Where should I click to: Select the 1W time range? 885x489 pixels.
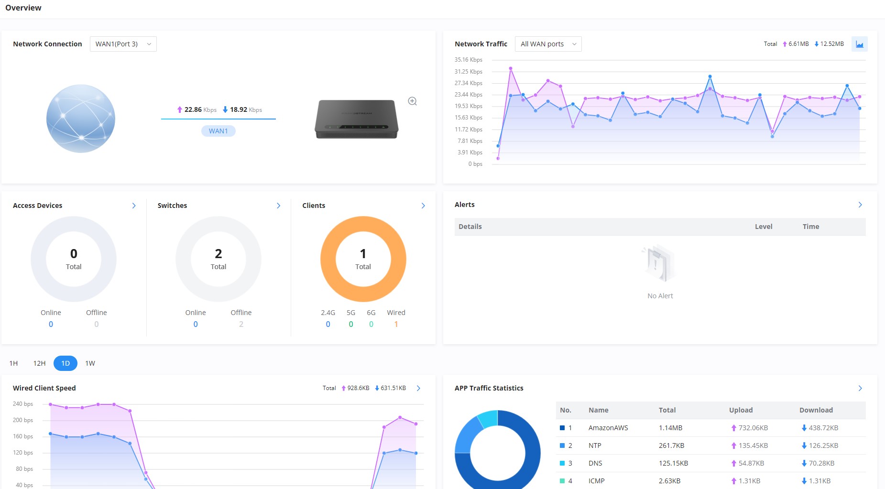pyautogui.click(x=90, y=363)
